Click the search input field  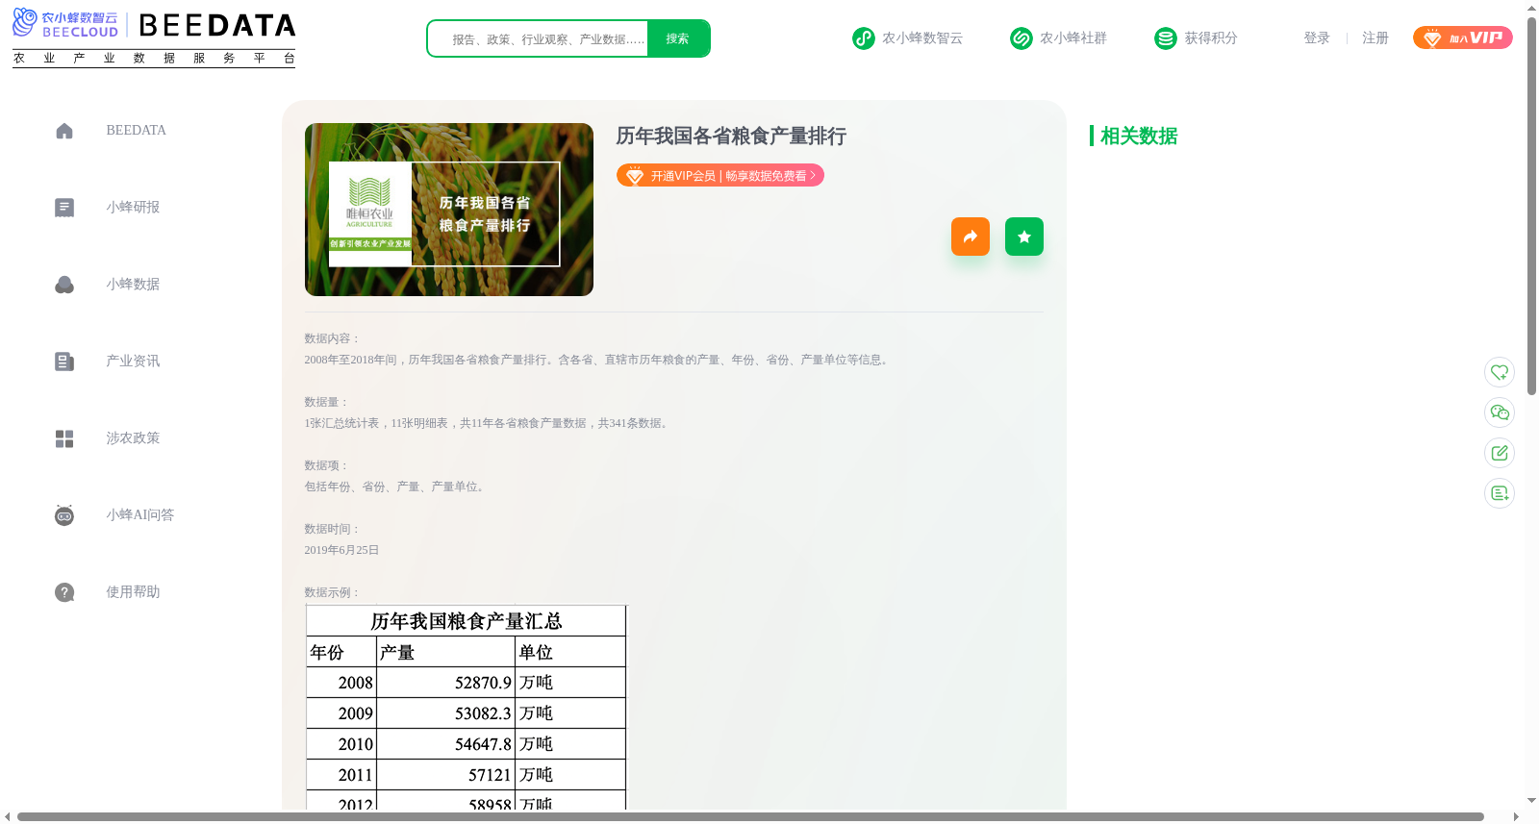pyautogui.click(x=539, y=38)
